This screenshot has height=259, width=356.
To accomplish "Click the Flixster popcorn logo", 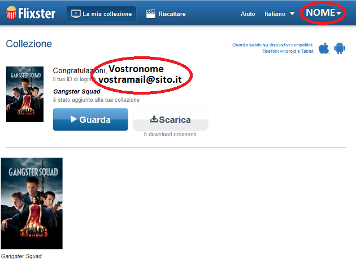I will tap(31, 13).
